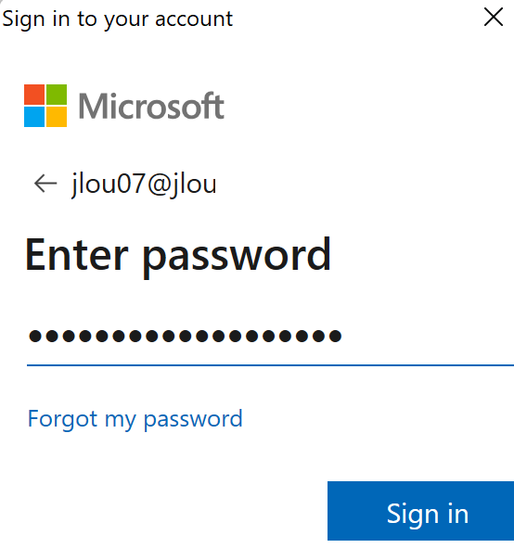Image resolution: width=514 pixels, height=548 pixels.
Task: Click the word "account" in window title
Action: (194, 19)
